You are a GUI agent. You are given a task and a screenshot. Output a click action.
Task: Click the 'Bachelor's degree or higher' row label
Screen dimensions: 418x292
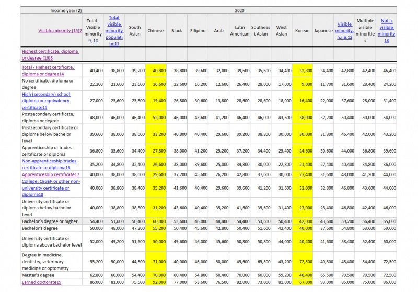point(49,221)
